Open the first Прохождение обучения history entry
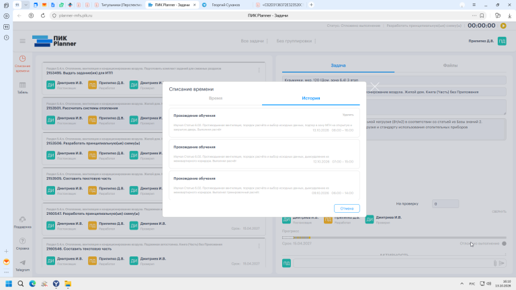516x290 pixels. point(264,123)
